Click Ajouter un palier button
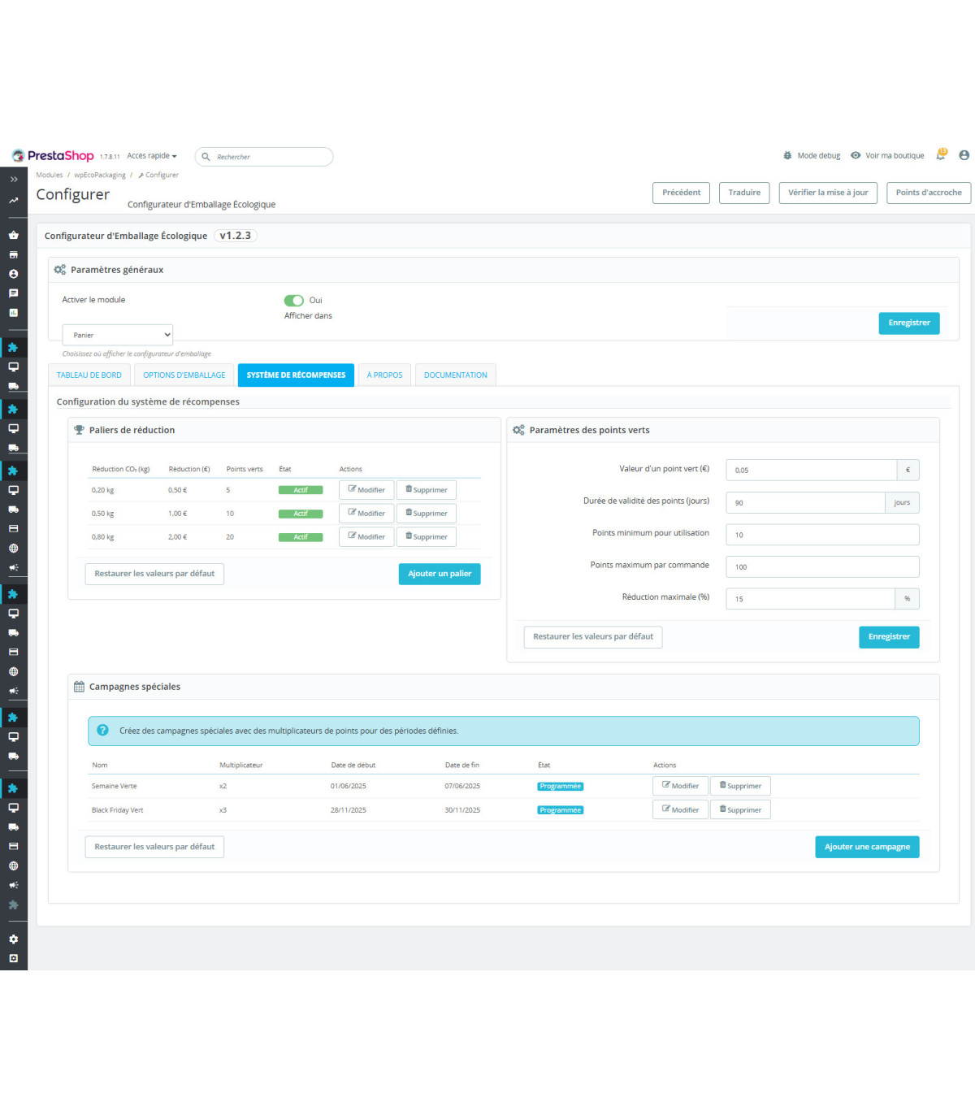The height and width of the screenshot is (1115, 975). coord(440,574)
